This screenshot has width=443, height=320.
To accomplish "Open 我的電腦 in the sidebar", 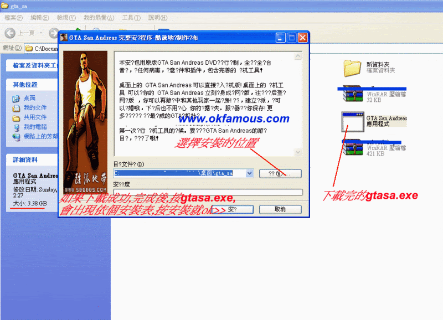I will [35, 127].
